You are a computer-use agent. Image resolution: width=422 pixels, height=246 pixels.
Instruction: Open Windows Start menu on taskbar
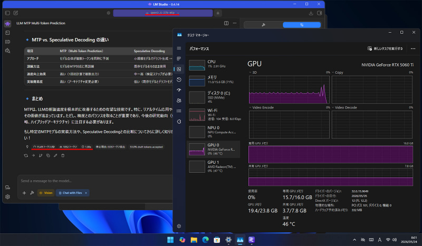170,240
